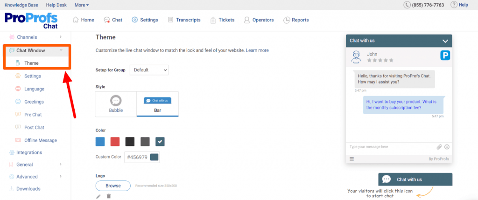478x200 pixels.
Task: Click the Transcripts document icon
Action: coord(170,20)
